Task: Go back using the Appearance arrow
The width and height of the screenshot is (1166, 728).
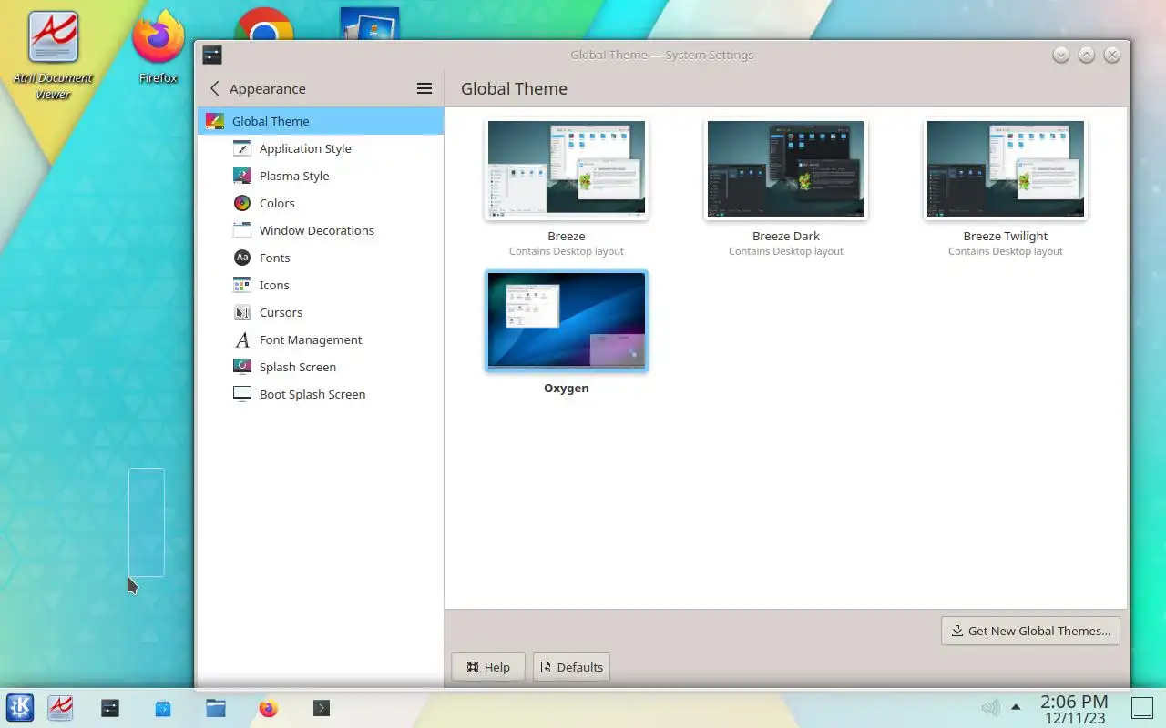Action: (215, 88)
